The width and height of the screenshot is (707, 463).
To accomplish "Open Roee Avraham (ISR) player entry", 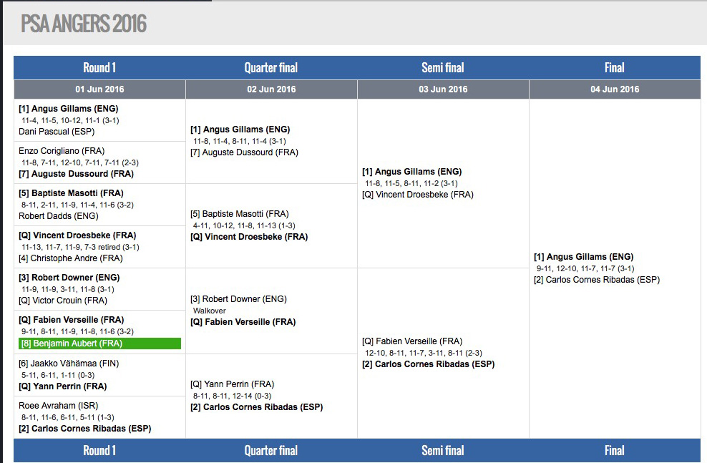I will [x=57, y=406].
